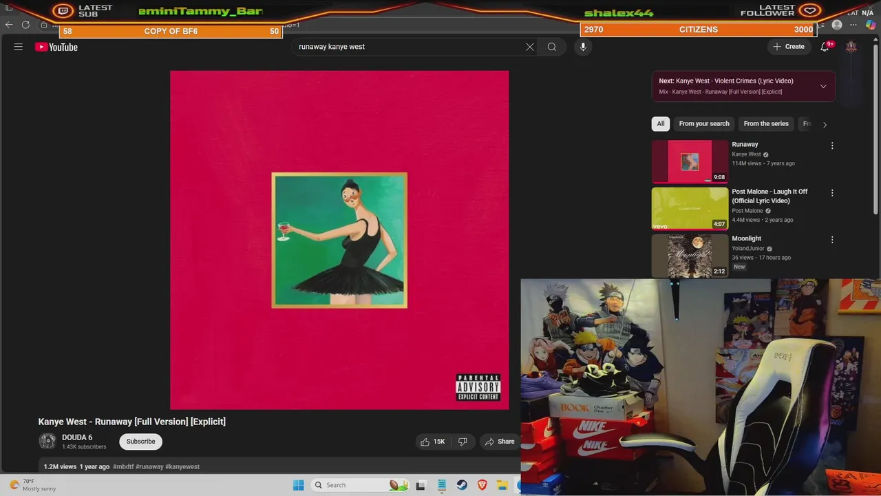Click the video player album art
This screenshot has width=881, height=496.
[x=339, y=240]
